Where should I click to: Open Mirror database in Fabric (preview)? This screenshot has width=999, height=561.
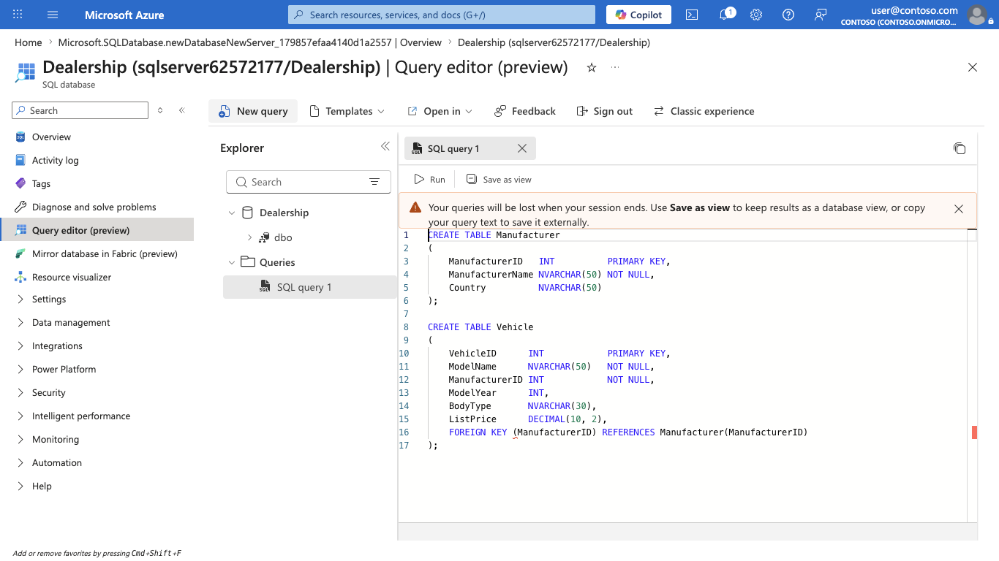coord(105,253)
